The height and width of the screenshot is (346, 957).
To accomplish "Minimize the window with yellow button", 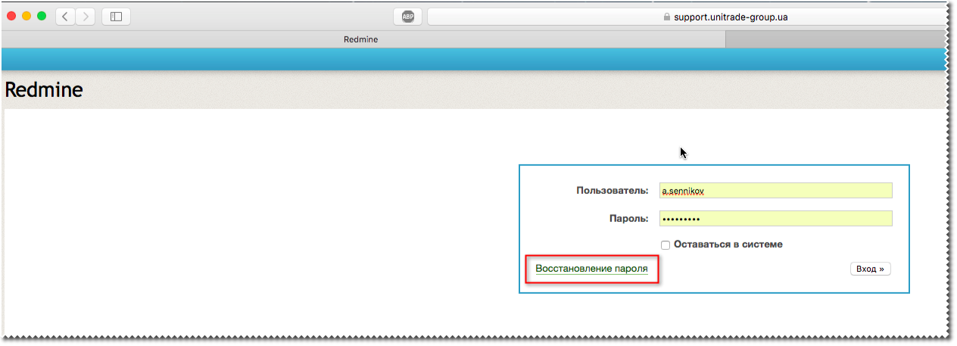I will point(26,16).
